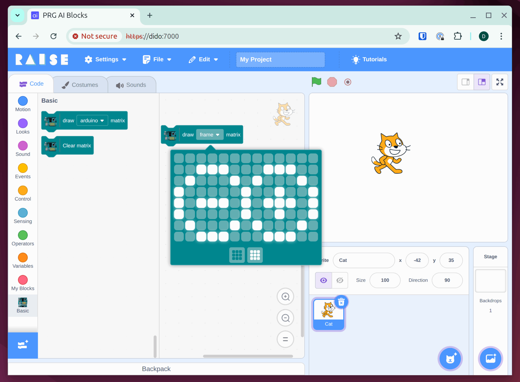Open the frame dropdown on draw block

click(x=209, y=135)
